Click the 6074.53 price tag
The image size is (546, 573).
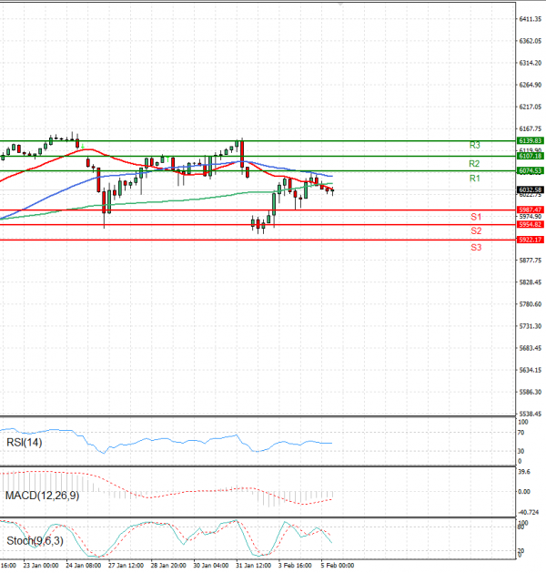pos(531,170)
